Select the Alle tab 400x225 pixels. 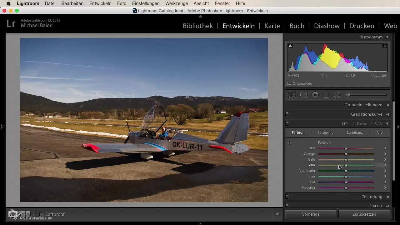pyautogui.click(x=379, y=132)
